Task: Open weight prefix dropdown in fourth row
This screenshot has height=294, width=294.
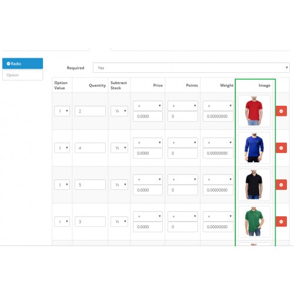Action: click(218, 216)
